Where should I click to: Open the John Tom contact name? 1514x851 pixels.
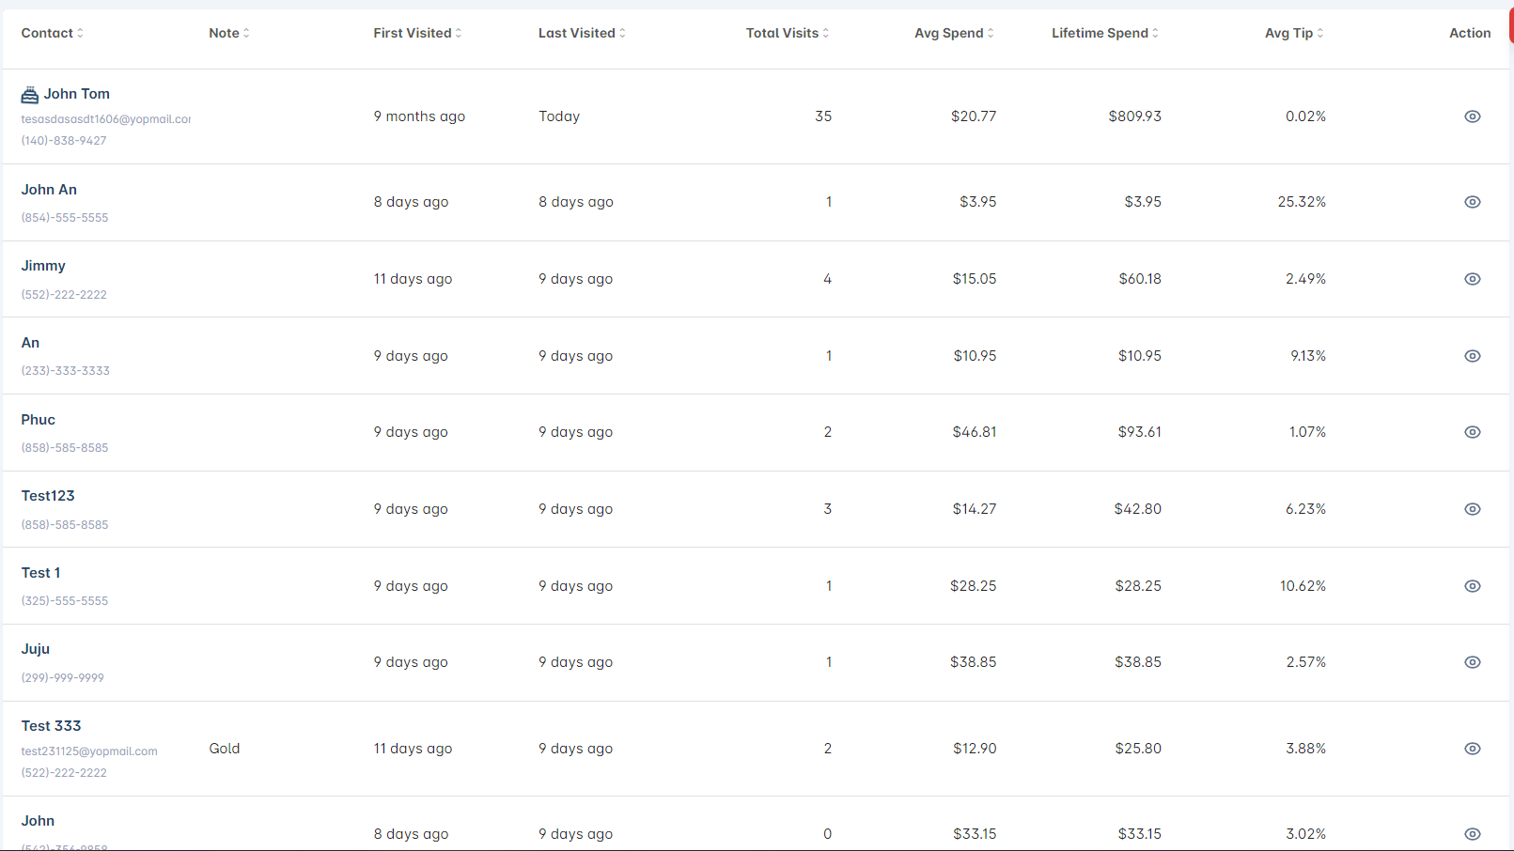(77, 94)
